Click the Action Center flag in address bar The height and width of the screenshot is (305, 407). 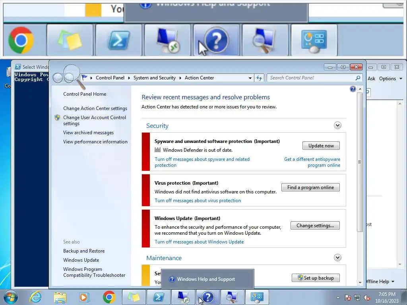[x=84, y=77]
